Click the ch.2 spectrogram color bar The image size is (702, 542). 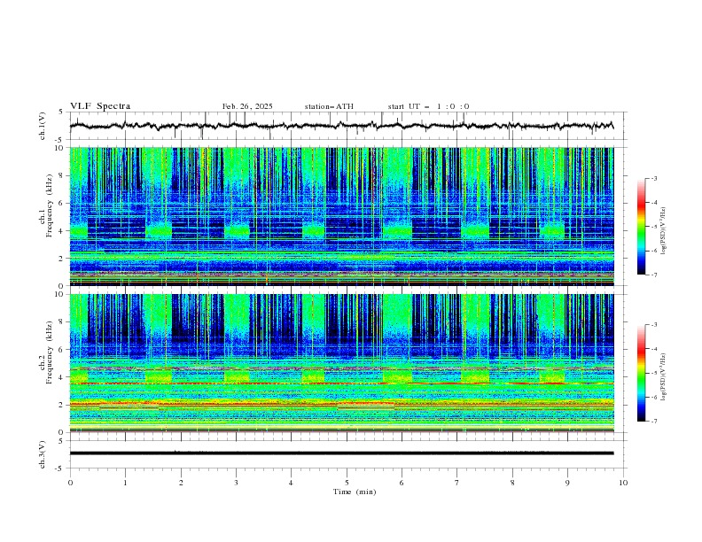tap(641, 373)
